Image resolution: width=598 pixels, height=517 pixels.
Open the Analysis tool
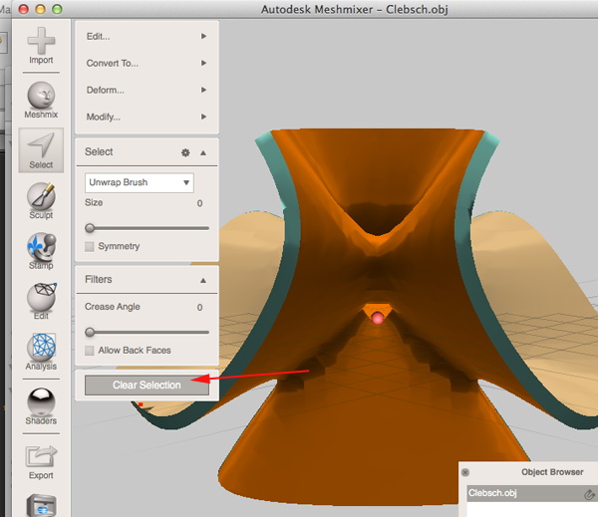tap(41, 352)
